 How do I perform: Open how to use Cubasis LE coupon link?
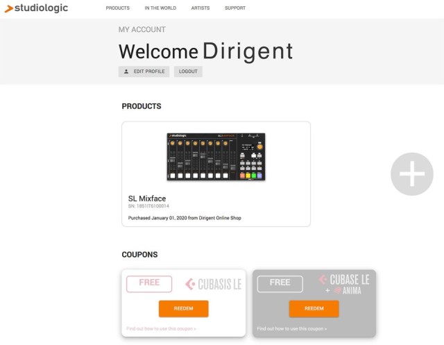pos(161,328)
